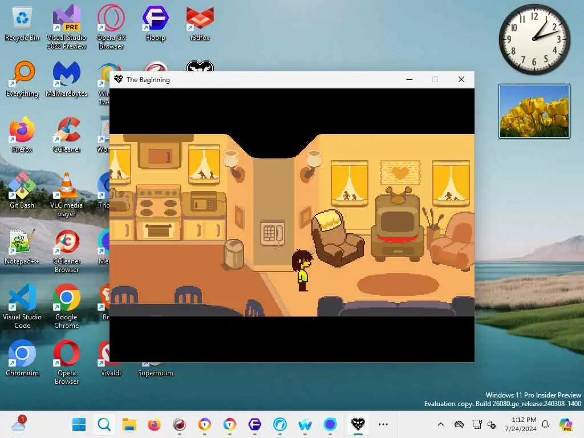Click the analog clock desktop gadget
The height and width of the screenshot is (438, 584).
pos(534,39)
